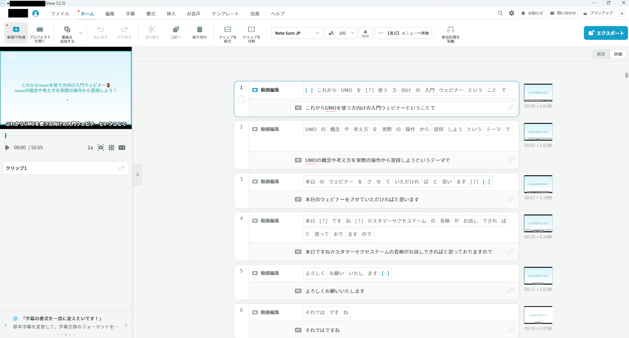
Task: Open the AI音声 menu tab
Action: tap(193, 14)
